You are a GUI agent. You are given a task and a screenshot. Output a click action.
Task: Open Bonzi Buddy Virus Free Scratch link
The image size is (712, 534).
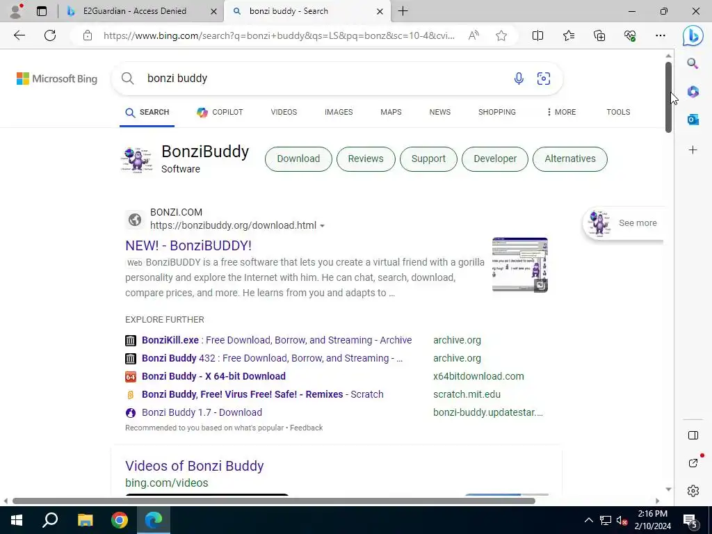(x=262, y=395)
